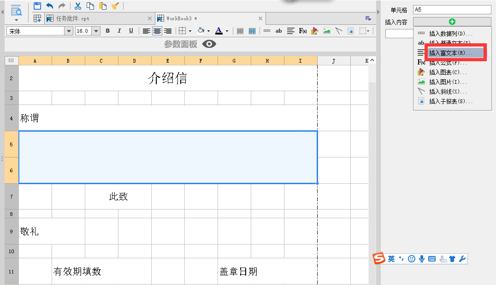The image size is (496, 285).
Task: Open the report preview icon
Action: pos(16,11)
